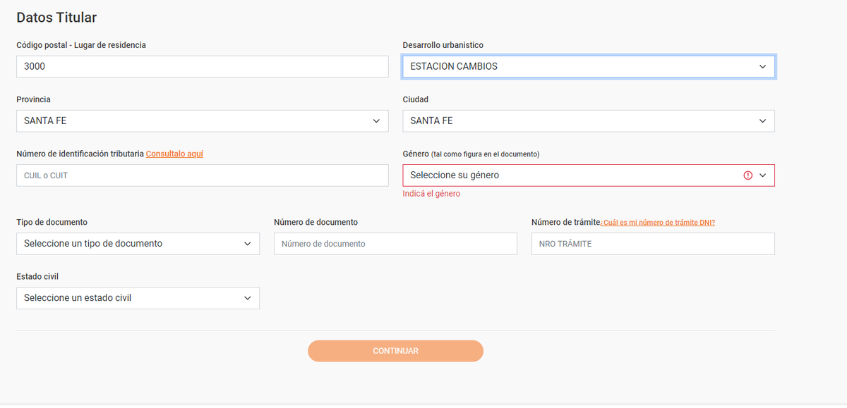Click the chevron on Tipo de documento dropdown

[x=248, y=243]
